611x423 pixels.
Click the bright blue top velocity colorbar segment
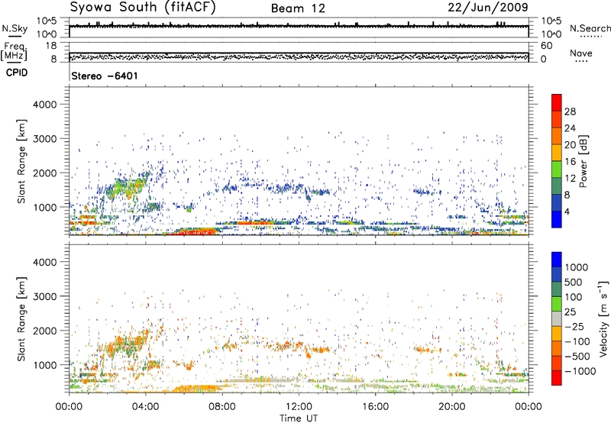(557, 260)
